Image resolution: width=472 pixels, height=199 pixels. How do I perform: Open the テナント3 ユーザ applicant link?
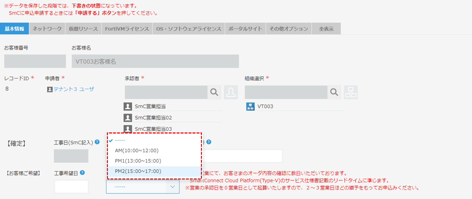coord(74,89)
